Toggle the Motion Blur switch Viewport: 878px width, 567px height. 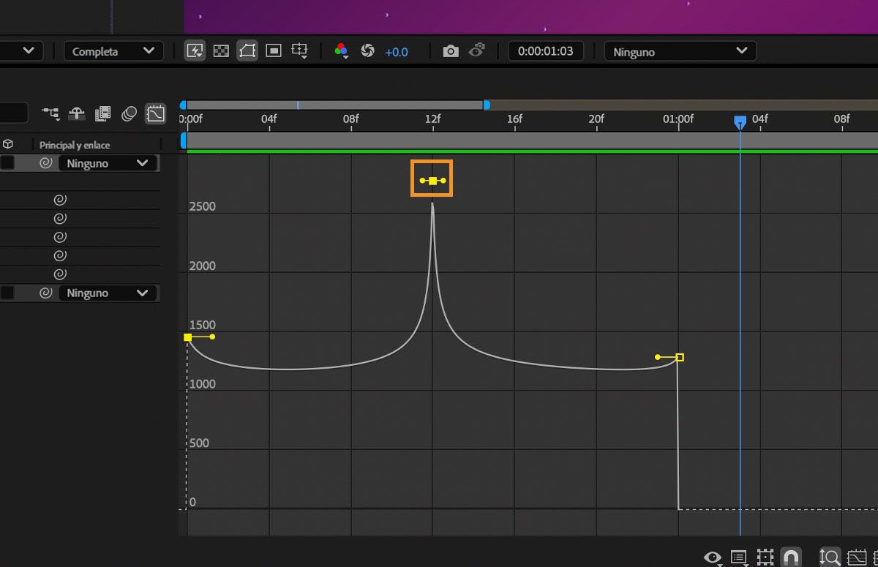coord(129,113)
